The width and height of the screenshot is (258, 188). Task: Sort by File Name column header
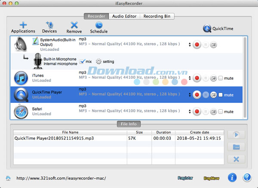70,133
